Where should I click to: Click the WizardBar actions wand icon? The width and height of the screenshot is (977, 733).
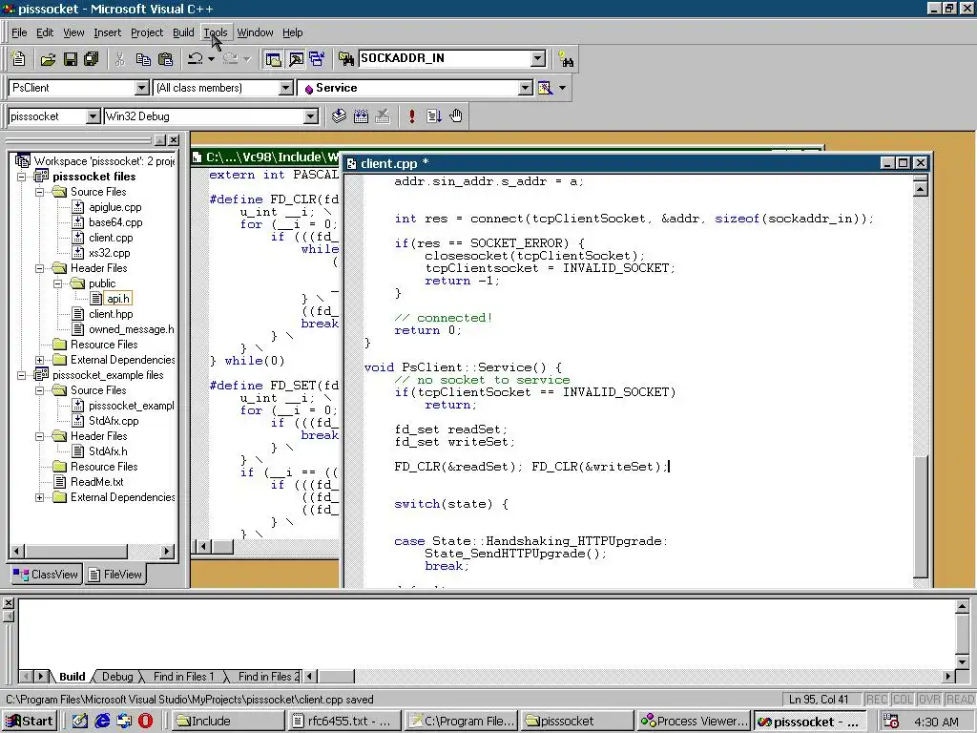click(x=545, y=88)
